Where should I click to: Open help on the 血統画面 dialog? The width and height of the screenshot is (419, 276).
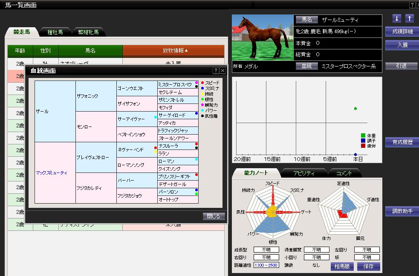(x=216, y=71)
